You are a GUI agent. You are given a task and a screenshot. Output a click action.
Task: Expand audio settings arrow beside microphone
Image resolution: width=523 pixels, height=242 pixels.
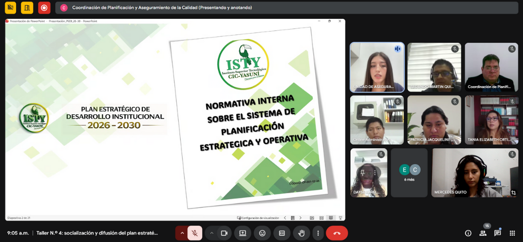coord(182,233)
